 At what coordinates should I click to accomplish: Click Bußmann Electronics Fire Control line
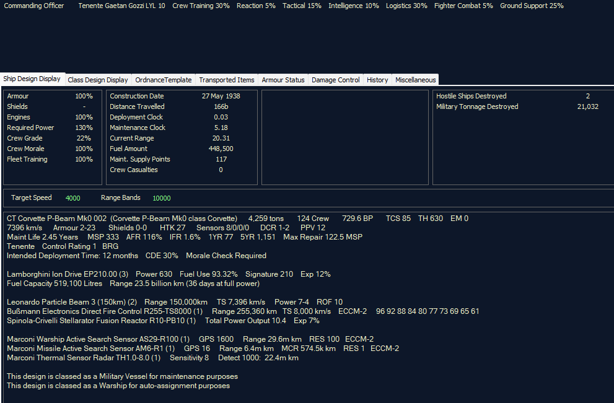(x=243, y=311)
